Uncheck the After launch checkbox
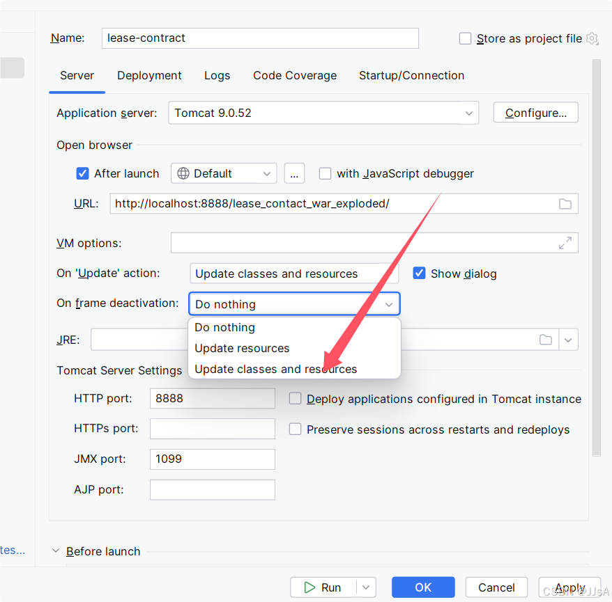Image resolution: width=612 pixels, height=602 pixels. (82, 173)
